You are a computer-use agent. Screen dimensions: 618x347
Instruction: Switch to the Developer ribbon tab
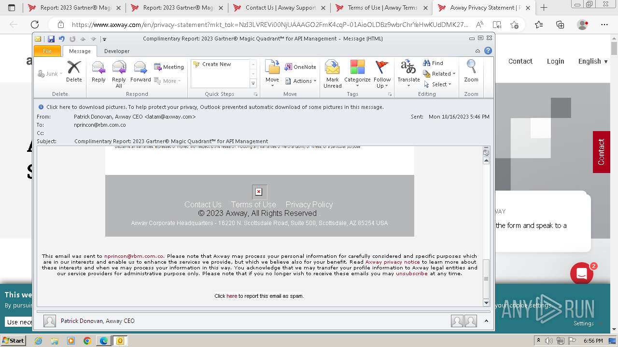pyautogui.click(x=117, y=51)
